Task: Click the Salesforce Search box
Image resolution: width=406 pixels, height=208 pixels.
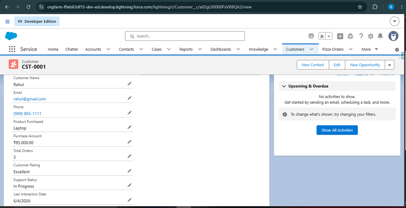Action: pyautogui.click(x=185, y=36)
